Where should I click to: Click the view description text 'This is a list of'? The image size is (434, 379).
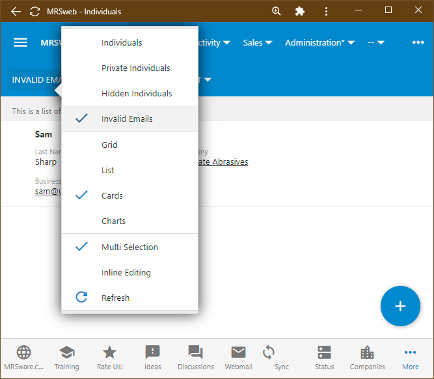(x=36, y=111)
